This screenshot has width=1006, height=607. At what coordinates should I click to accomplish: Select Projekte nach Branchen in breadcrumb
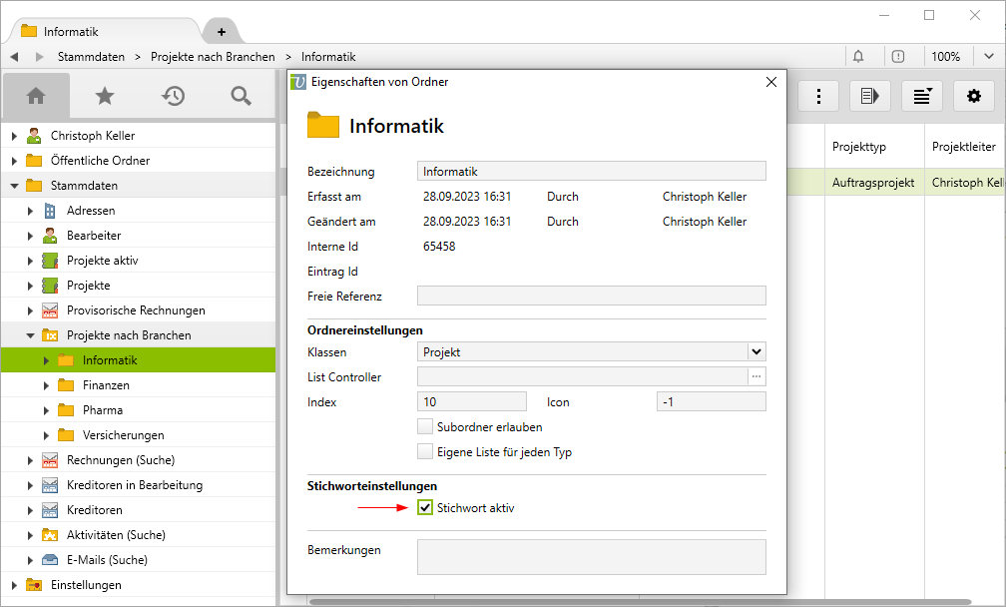(x=213, y=57)
